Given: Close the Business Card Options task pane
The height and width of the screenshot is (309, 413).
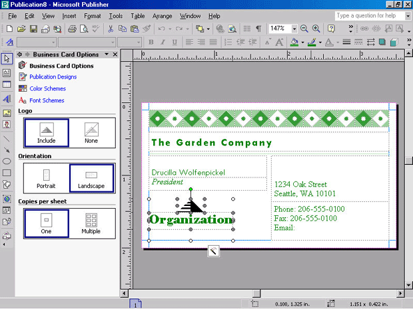Looking at the screenshot, I should tap(115, 54).
